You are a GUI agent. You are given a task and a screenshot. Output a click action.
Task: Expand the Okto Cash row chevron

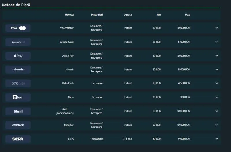pos(217,83)
